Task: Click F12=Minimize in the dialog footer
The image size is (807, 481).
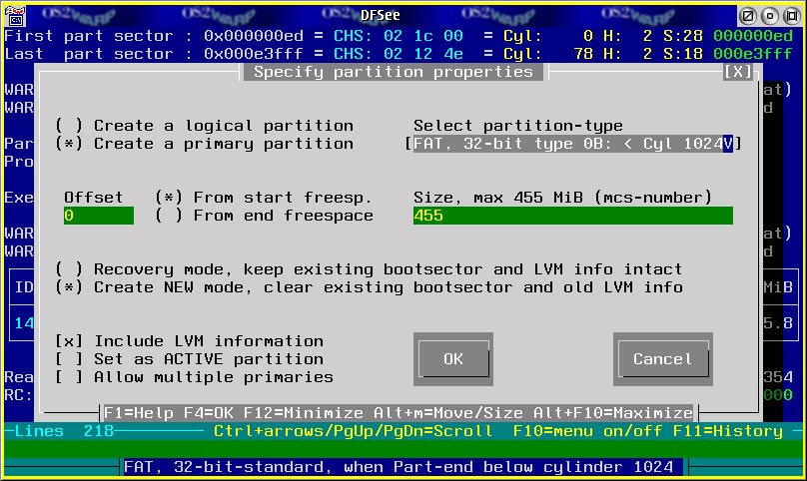Action: pos(304,413)
